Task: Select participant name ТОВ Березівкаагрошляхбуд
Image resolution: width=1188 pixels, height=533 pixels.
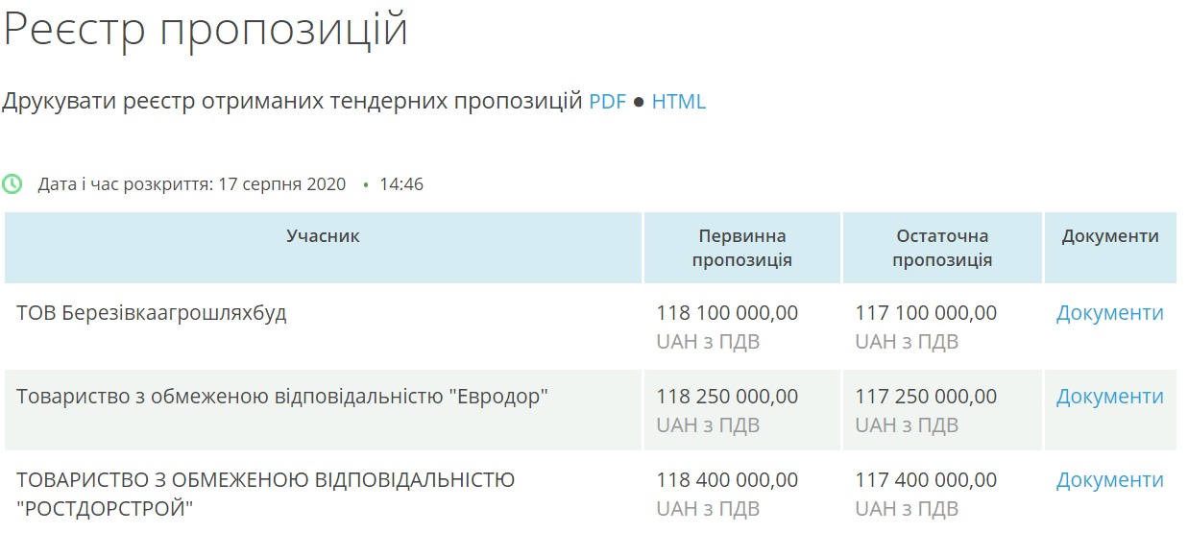Action: (x=152, y=313)
